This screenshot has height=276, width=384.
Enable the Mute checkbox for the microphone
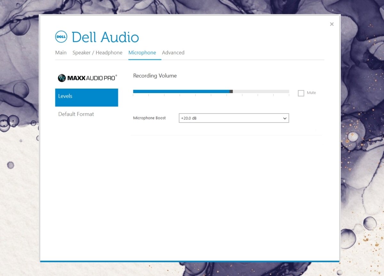(x=301, y=93)
